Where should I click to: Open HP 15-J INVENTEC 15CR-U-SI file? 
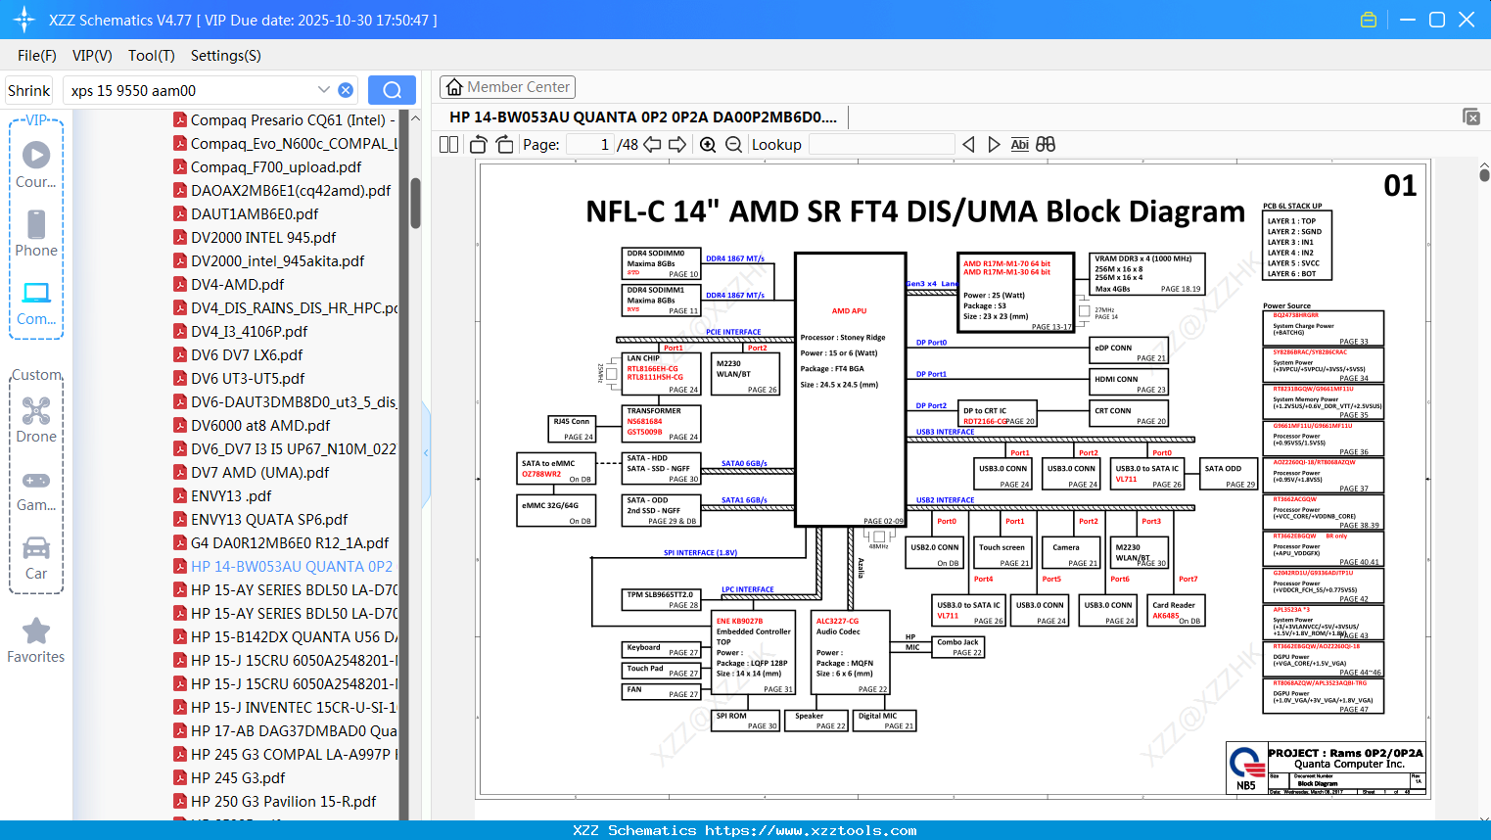[x=285, y=708]
